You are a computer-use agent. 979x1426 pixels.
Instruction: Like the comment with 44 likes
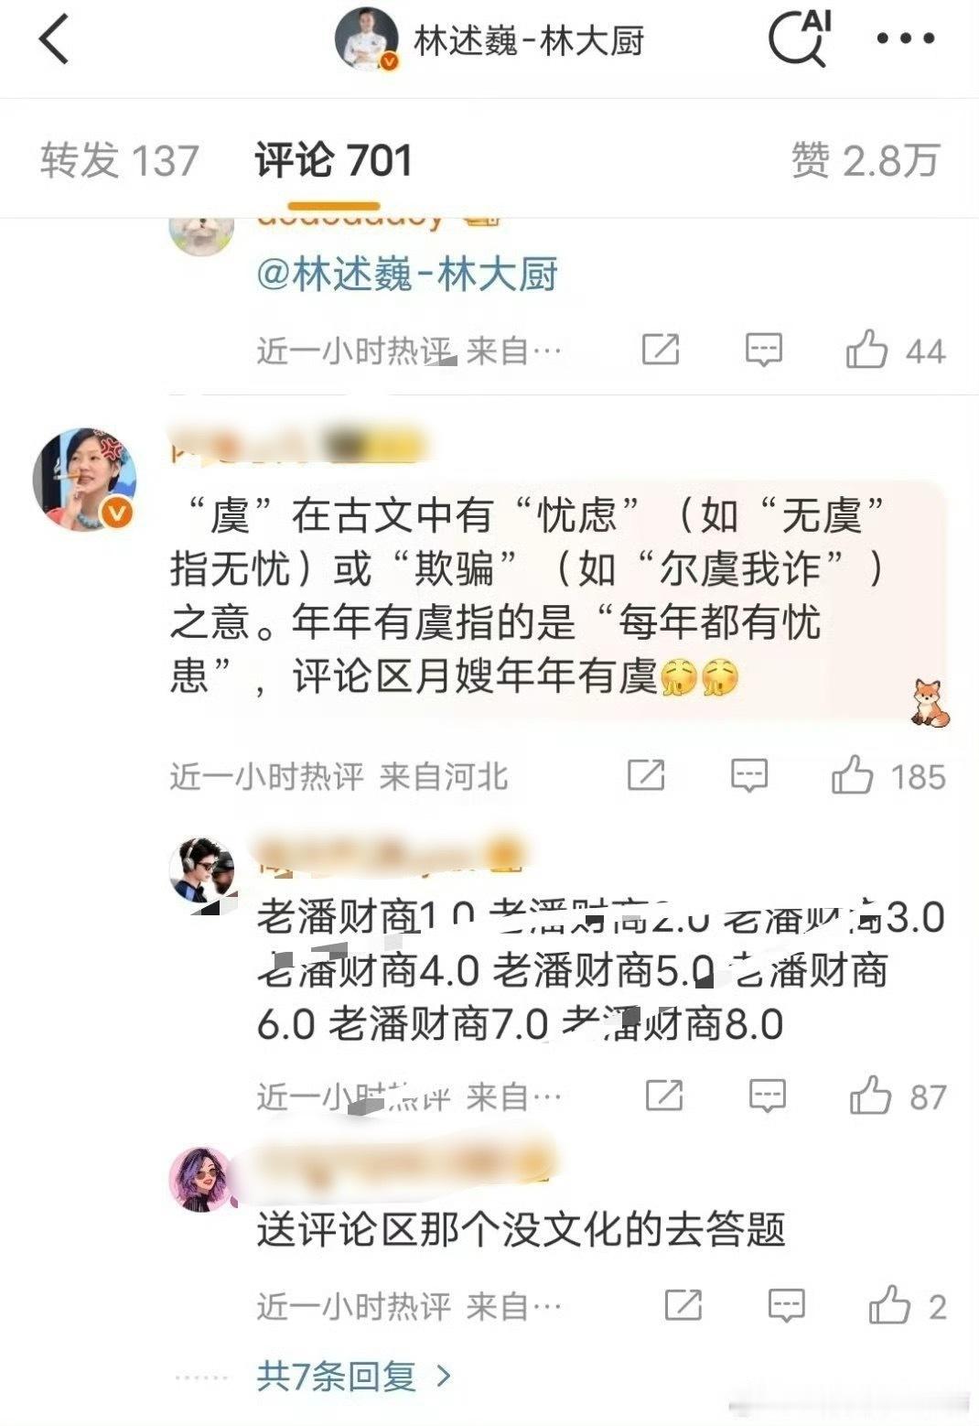pos(866,350)
